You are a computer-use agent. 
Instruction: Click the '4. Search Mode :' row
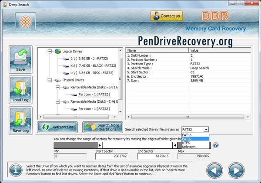click(188, 68)
